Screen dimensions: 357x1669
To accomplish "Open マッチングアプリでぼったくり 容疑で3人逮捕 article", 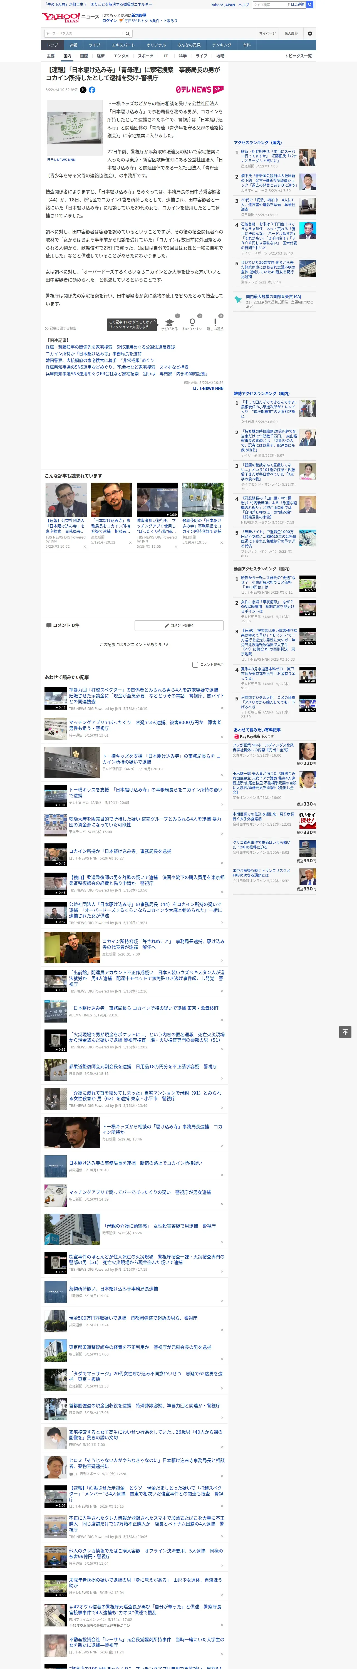I will tap(145, 725).
